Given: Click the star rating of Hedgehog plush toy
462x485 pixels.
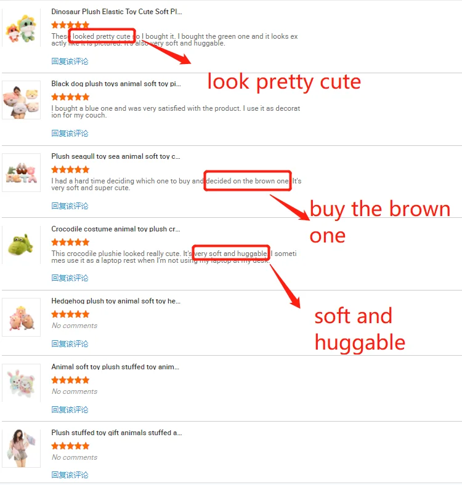Looking at the screenshot, I should coord(70,315).
